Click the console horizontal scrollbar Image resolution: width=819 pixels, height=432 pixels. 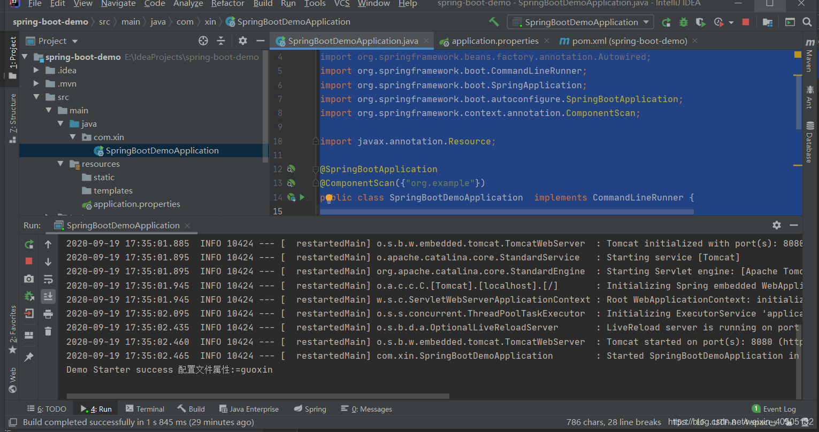click(x=257, y=396)
